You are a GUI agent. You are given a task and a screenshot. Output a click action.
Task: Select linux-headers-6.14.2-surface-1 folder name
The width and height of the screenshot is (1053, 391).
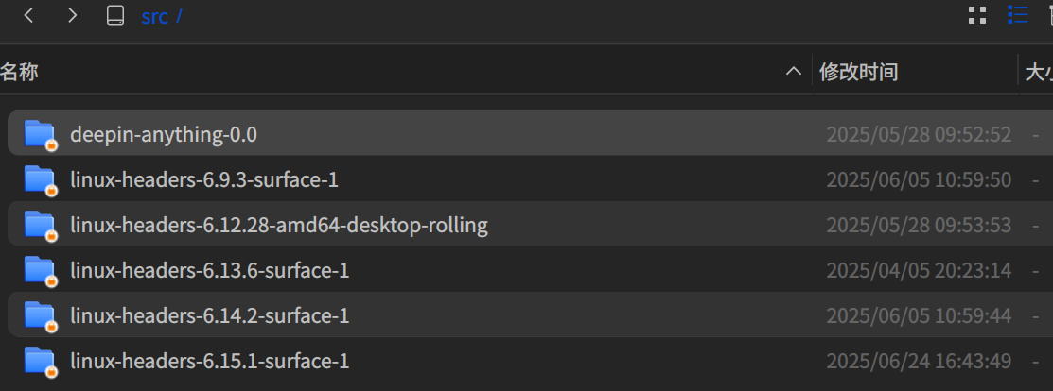pos(209,315)
